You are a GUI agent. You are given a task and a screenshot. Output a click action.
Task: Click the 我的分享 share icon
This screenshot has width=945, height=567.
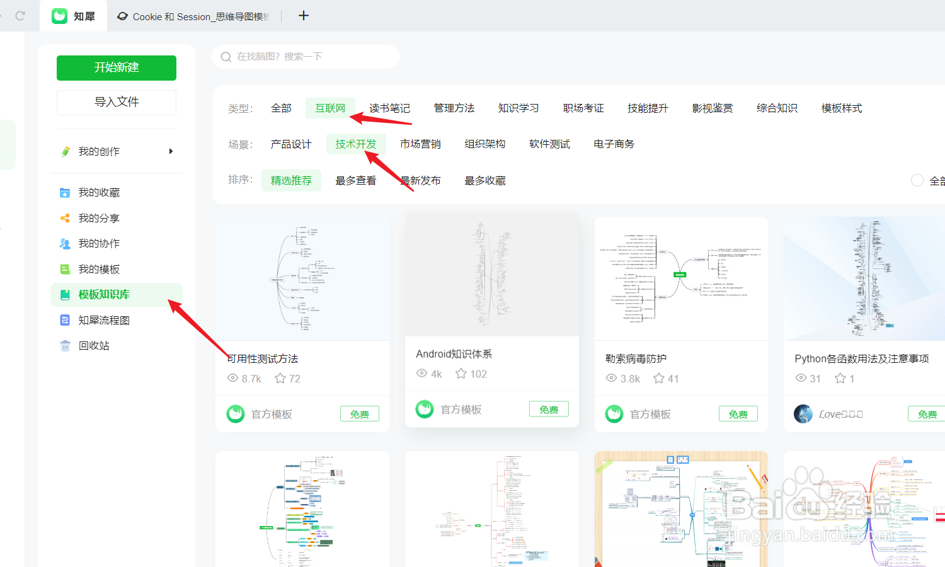pyautogui.click(x=65, y=218)
